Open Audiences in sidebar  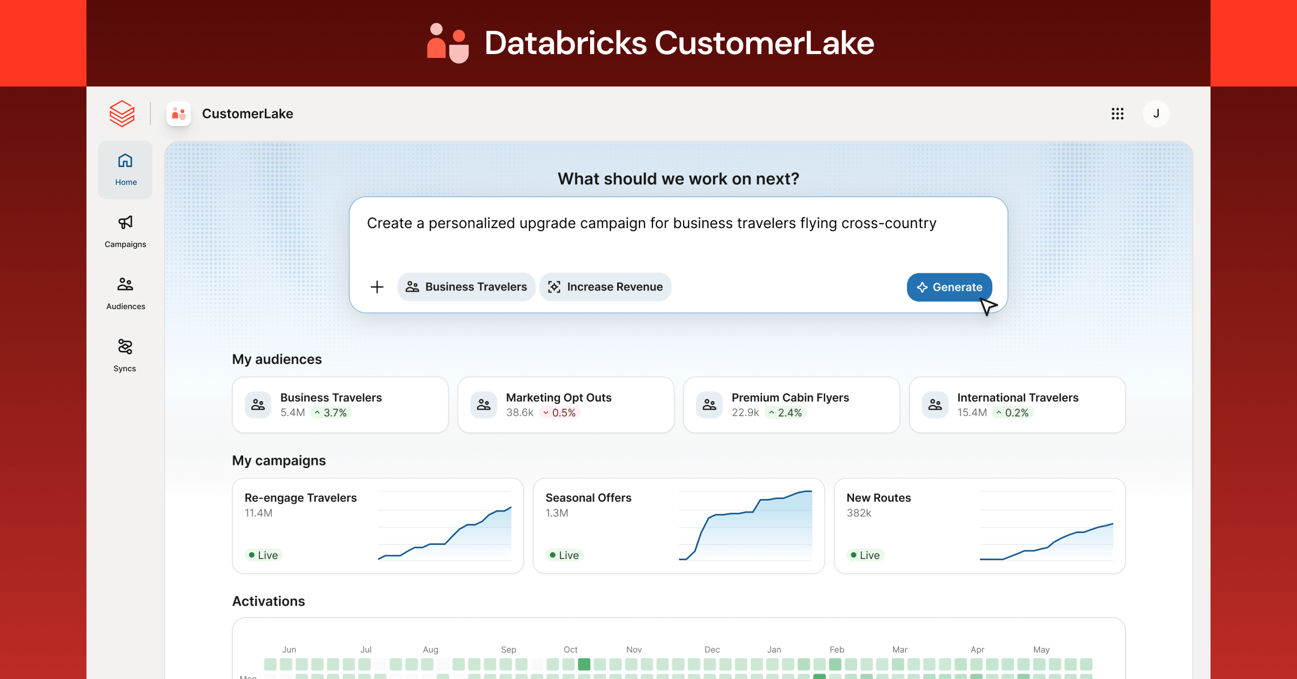click(125, 294)
